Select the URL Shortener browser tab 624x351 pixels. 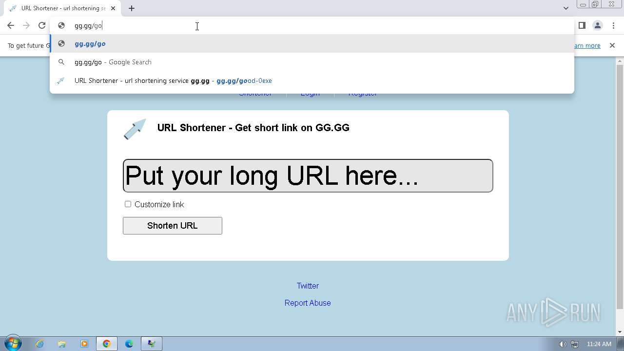[63, 8]
